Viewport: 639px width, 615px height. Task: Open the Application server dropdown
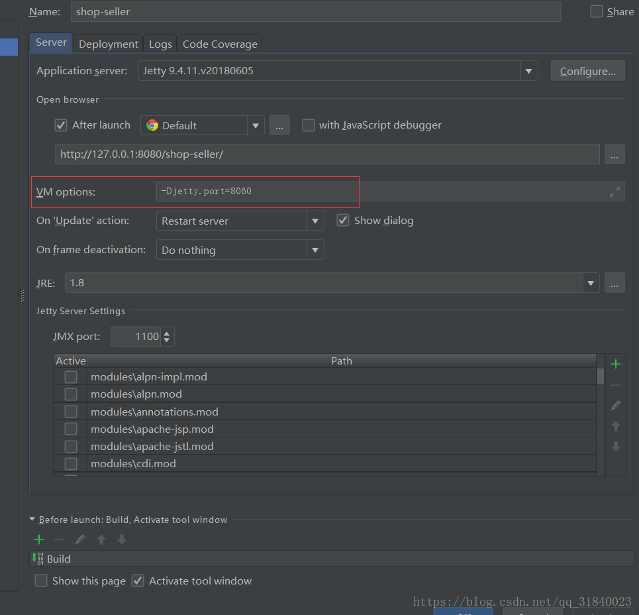click(528, 71)
